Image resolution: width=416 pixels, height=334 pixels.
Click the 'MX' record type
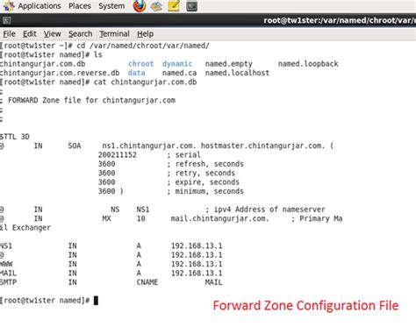(x=106, y=218)
